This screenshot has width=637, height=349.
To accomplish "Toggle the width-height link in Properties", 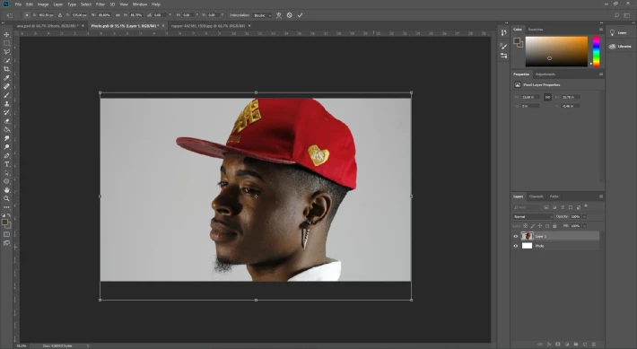I will (x=547, y=97).
